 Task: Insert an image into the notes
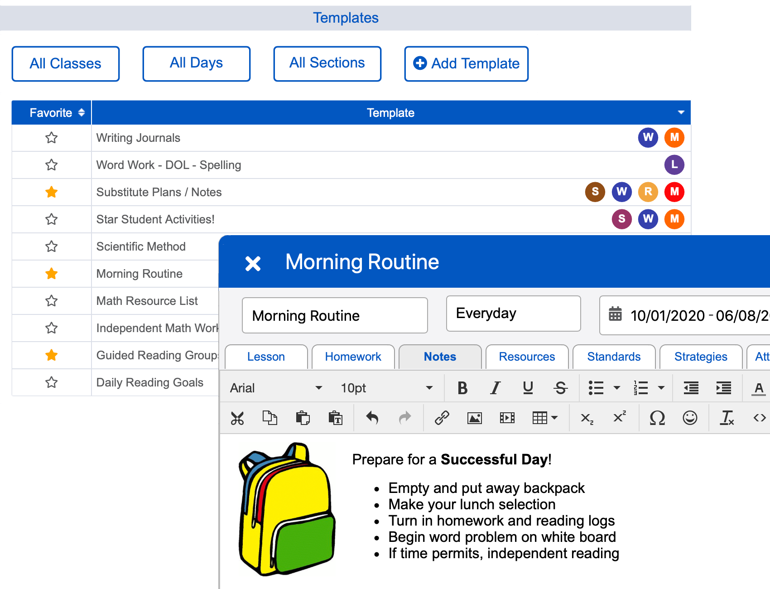[474, 418]
